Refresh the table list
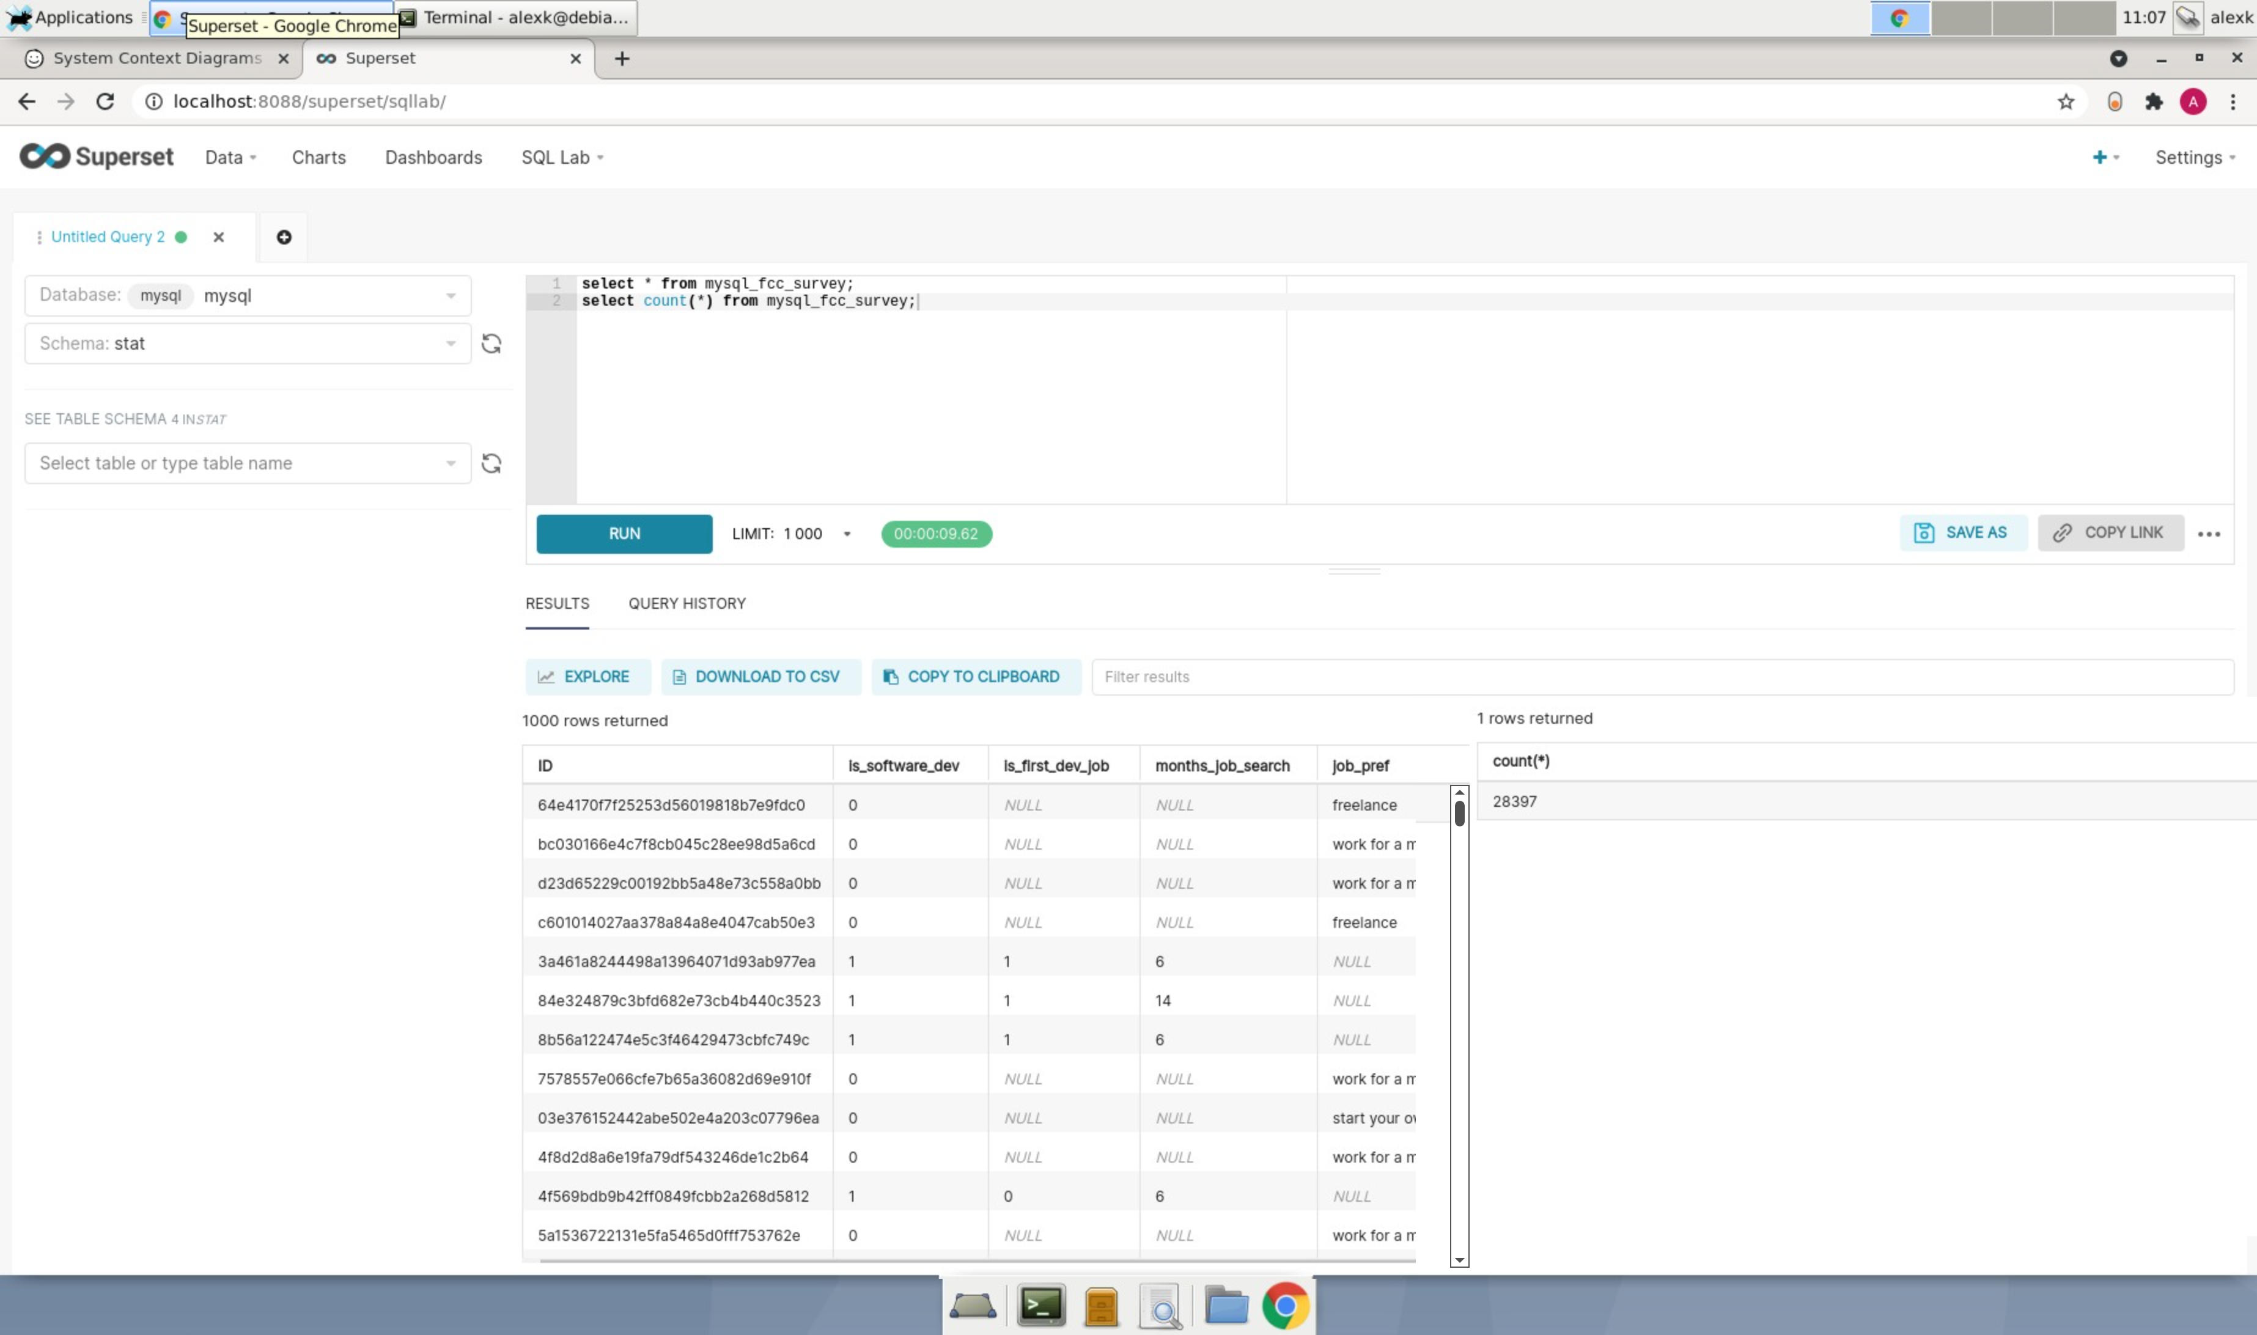The image size is (2257, 1335). tap(491, 462)
